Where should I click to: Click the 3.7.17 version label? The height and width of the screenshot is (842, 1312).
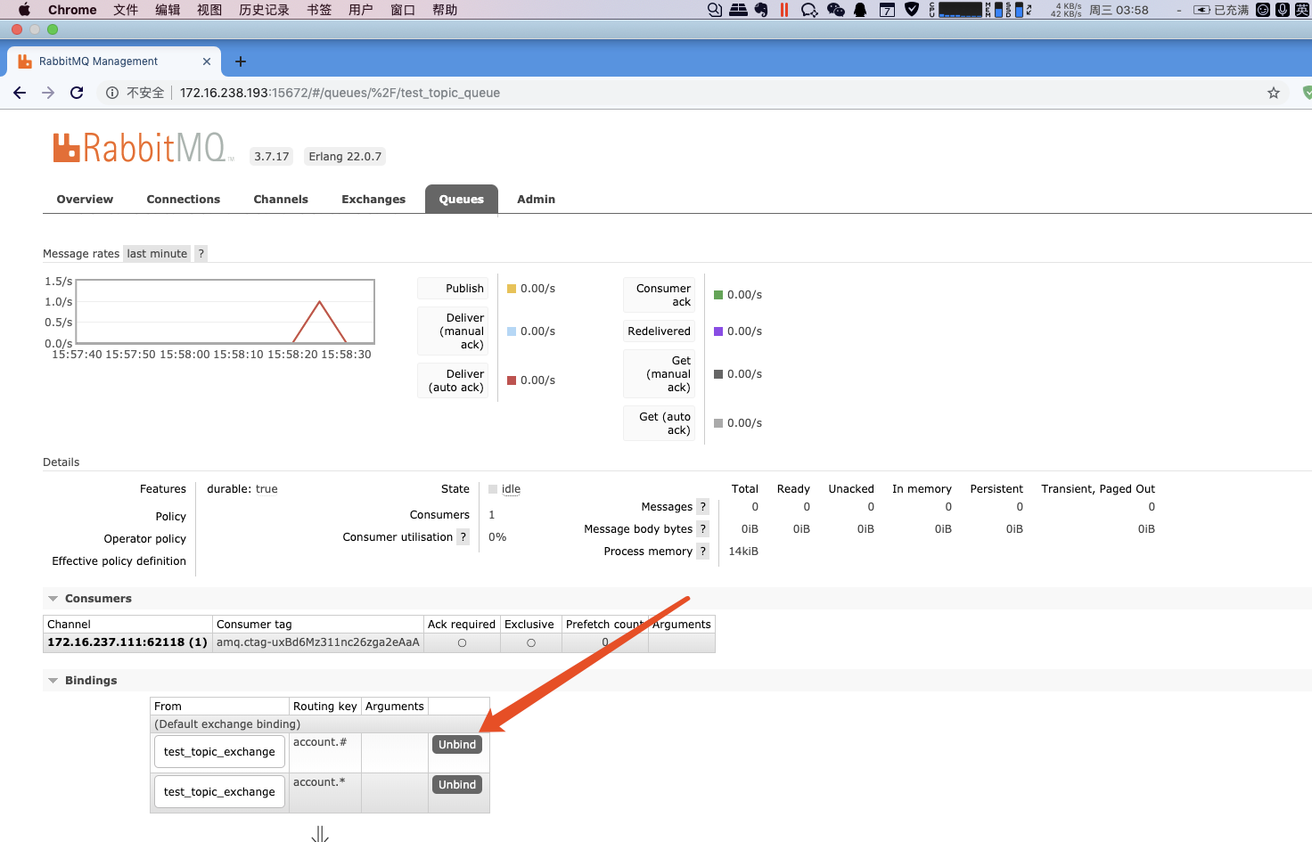coord(272,157)
